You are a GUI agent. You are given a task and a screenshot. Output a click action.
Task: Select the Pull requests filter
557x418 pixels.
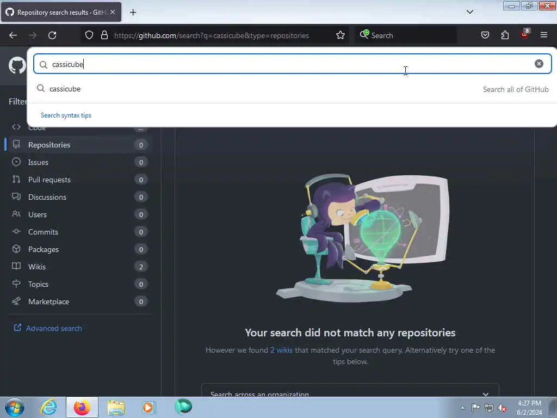pyautogui.click(x=79, y=180)
